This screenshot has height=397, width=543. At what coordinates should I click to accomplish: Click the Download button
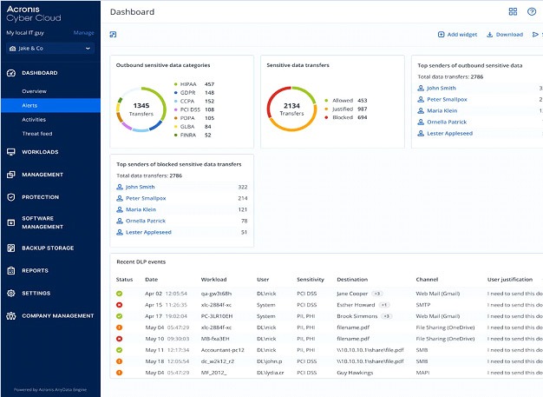point(505,35)
